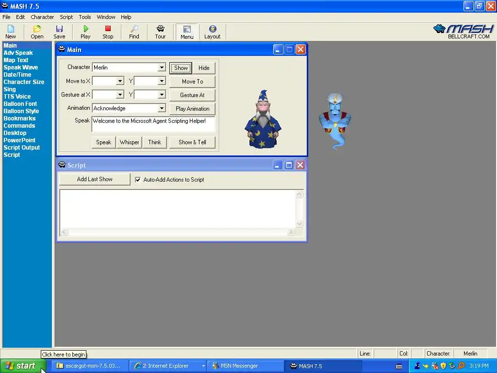Click the Add Last Show button

pyautogui.click(x=95, y=179)
